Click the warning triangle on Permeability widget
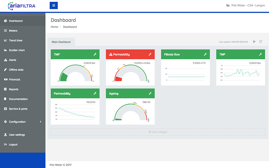The width and height of the screenshot is (269, 168). (111, 55)
